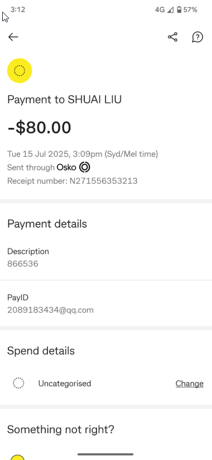The width and height of the screenshot is (212, 460).
Task: Tap the -$80.00 amount
Action: [39, 128]
